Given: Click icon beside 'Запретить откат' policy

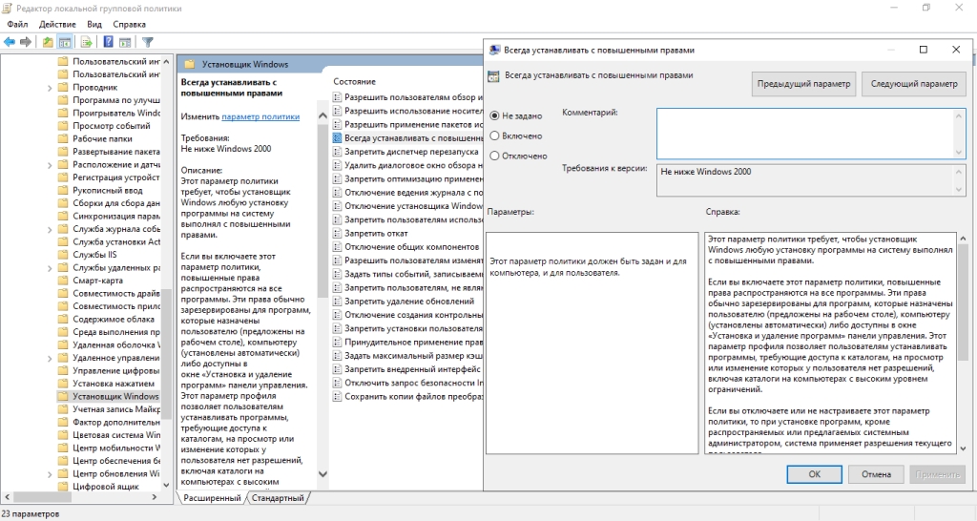Looking at the screenshot, I should click(337, 233).
